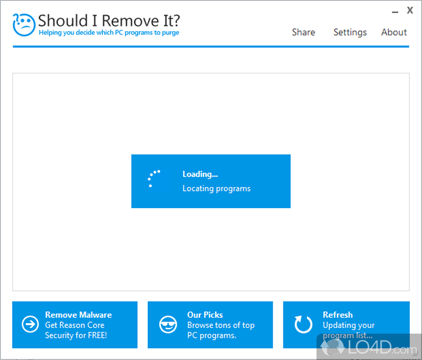Open the Settings menu
Viewport: 422px width, 360px height.
click(x=350, y=32)
